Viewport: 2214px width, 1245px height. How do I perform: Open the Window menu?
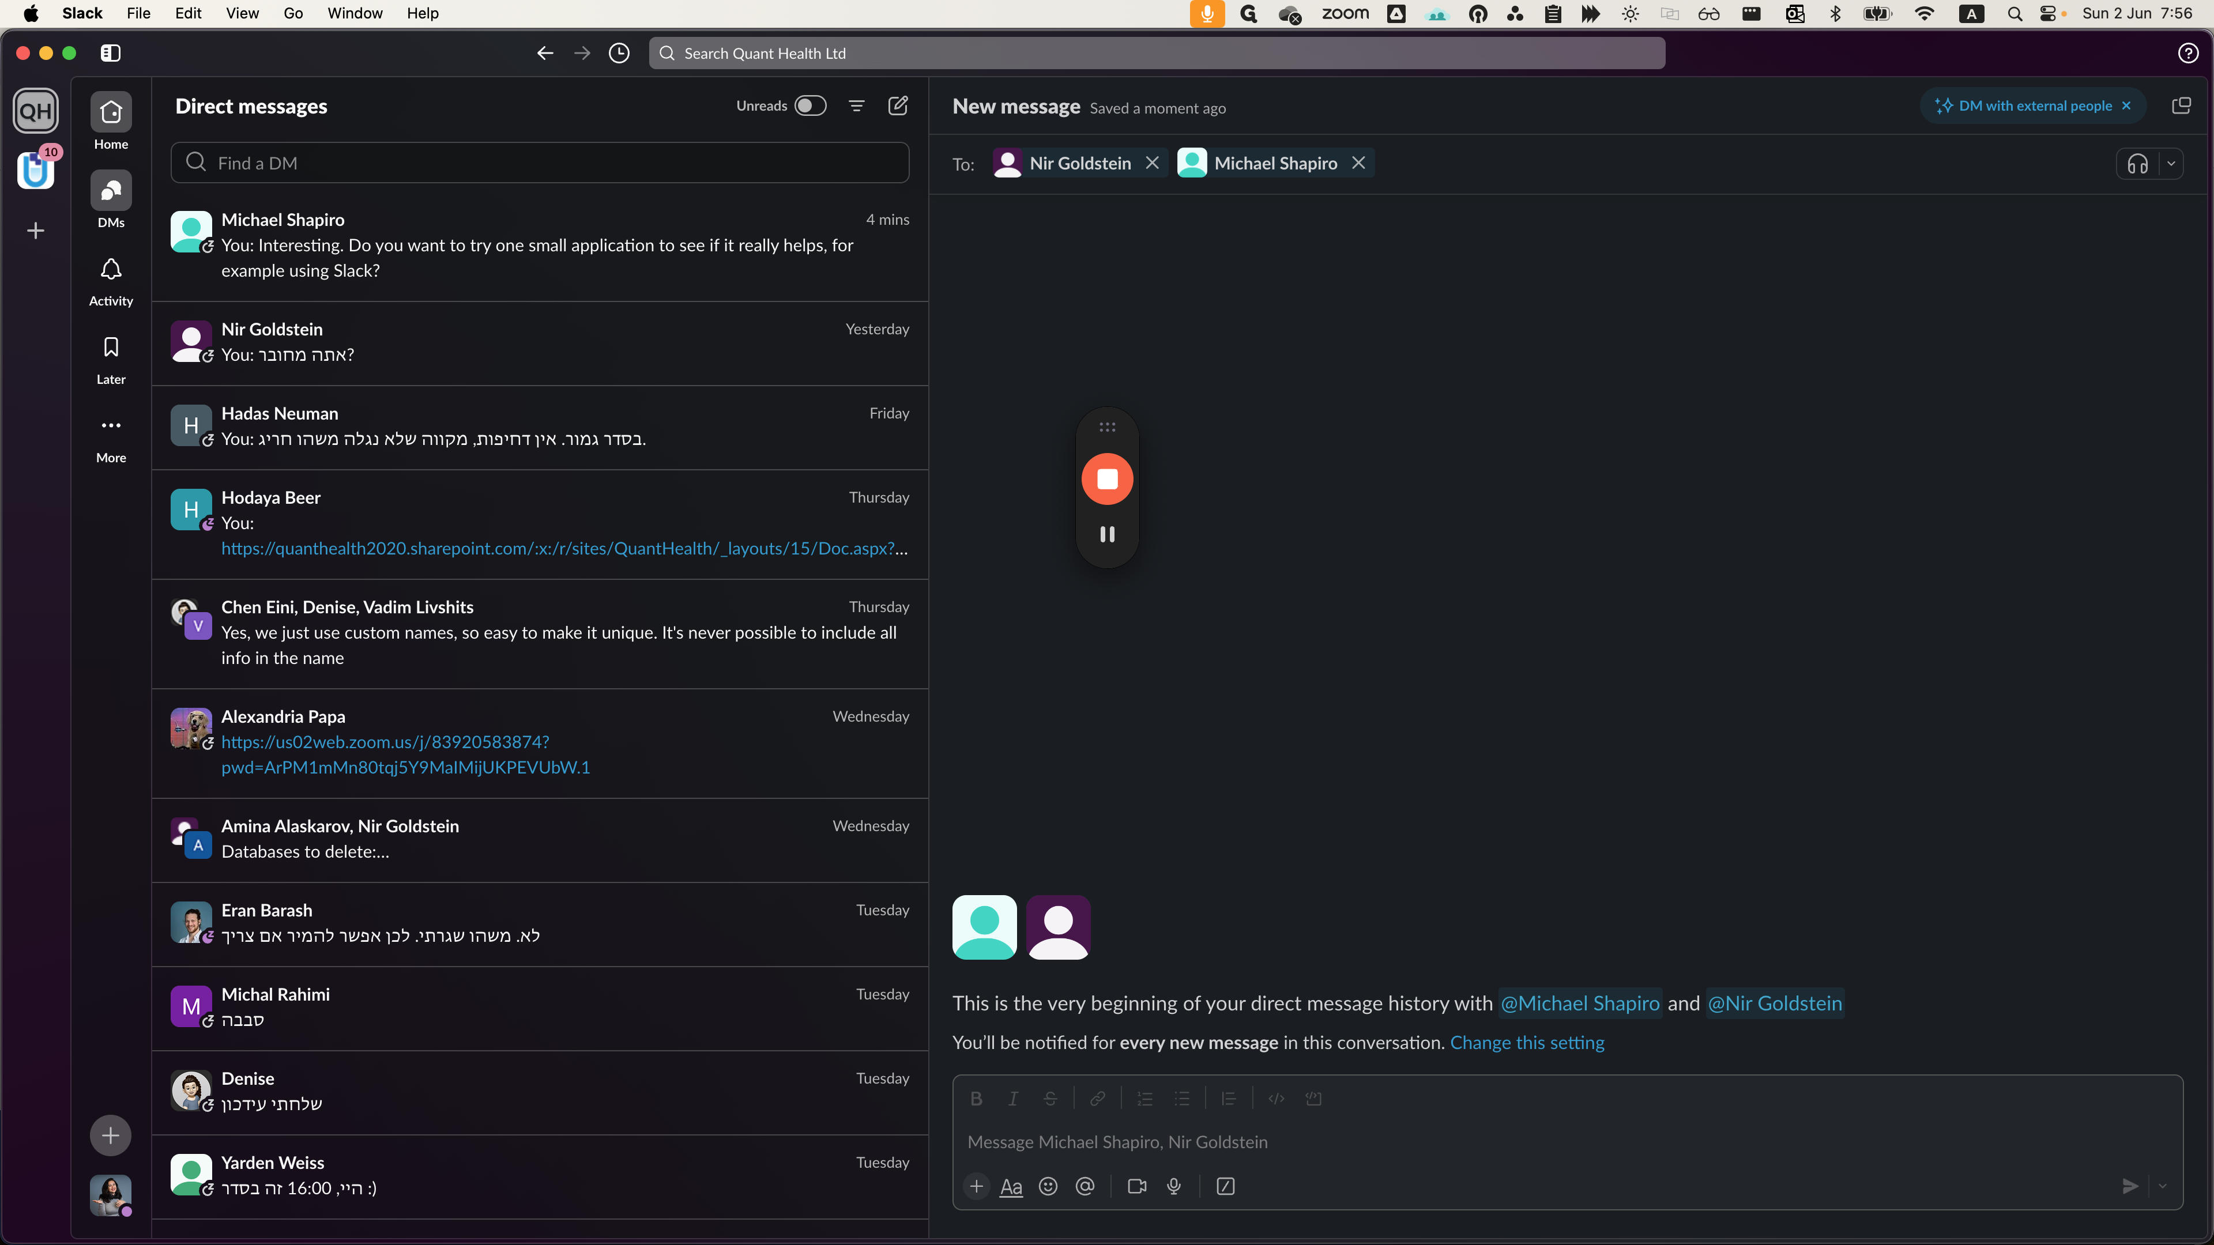(355, 13)
